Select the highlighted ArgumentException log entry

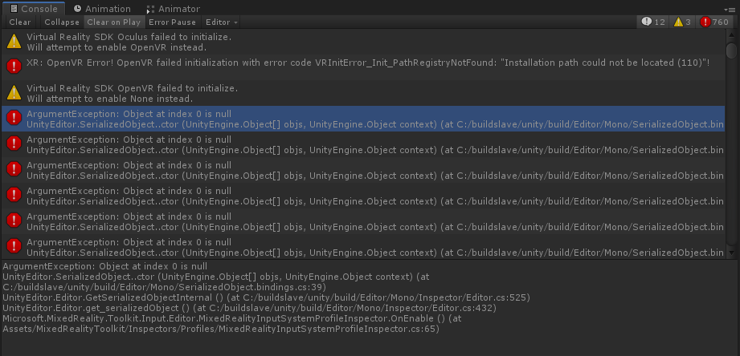[363, 119]
